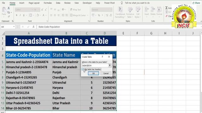Increase the font size
The image size is (202, 113).
click(x=42, y=10)
